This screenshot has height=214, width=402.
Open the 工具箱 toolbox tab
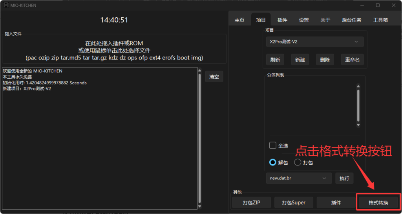click(380, 20)
